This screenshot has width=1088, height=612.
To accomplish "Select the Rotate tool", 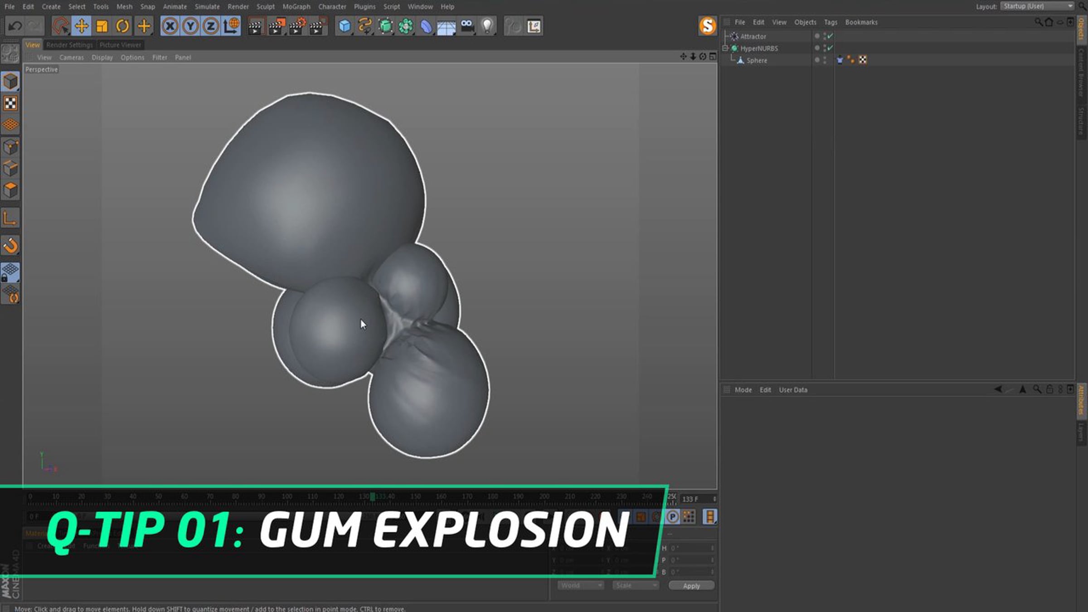I will pyautogui.click(x=122, y=26).
